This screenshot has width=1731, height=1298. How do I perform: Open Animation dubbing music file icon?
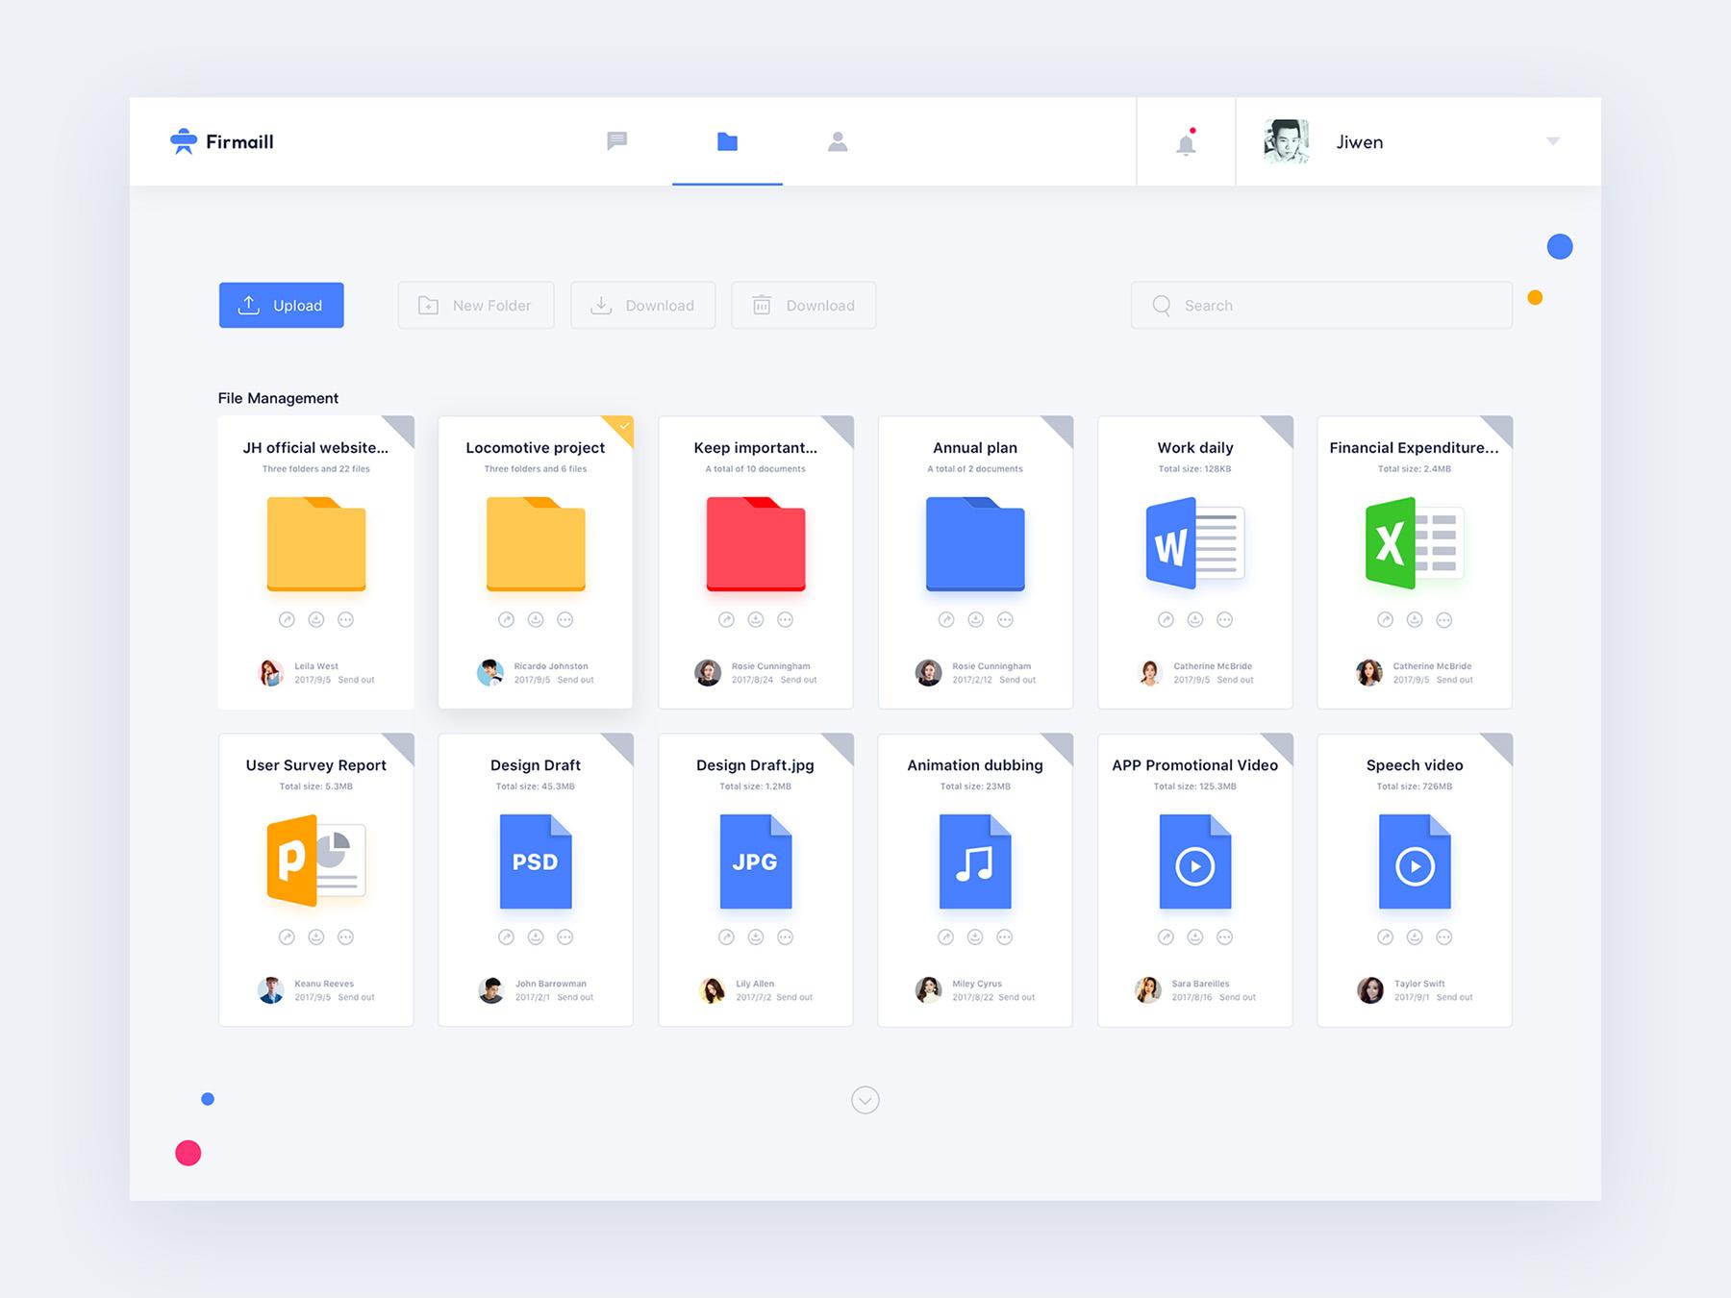[x=975, y=861]
